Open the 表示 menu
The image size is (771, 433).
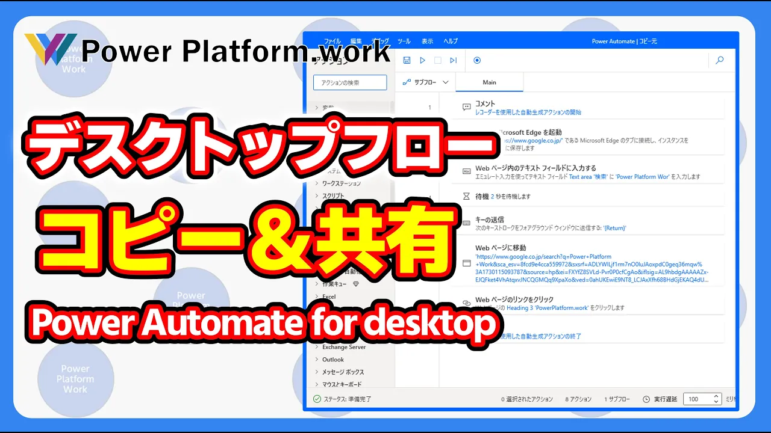pos(427,41)
